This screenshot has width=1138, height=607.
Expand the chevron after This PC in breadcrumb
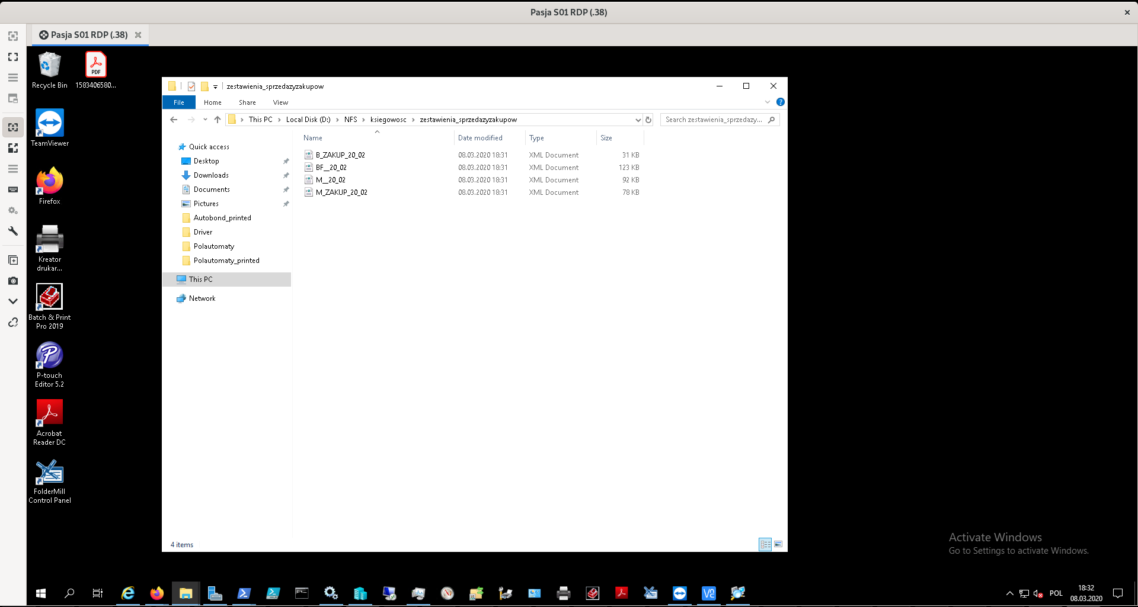coord(279,120)
